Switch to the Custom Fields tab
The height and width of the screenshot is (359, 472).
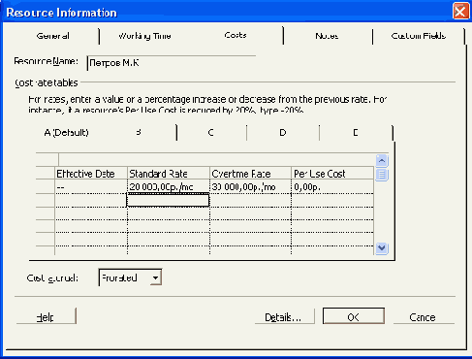tap(419, 36)
